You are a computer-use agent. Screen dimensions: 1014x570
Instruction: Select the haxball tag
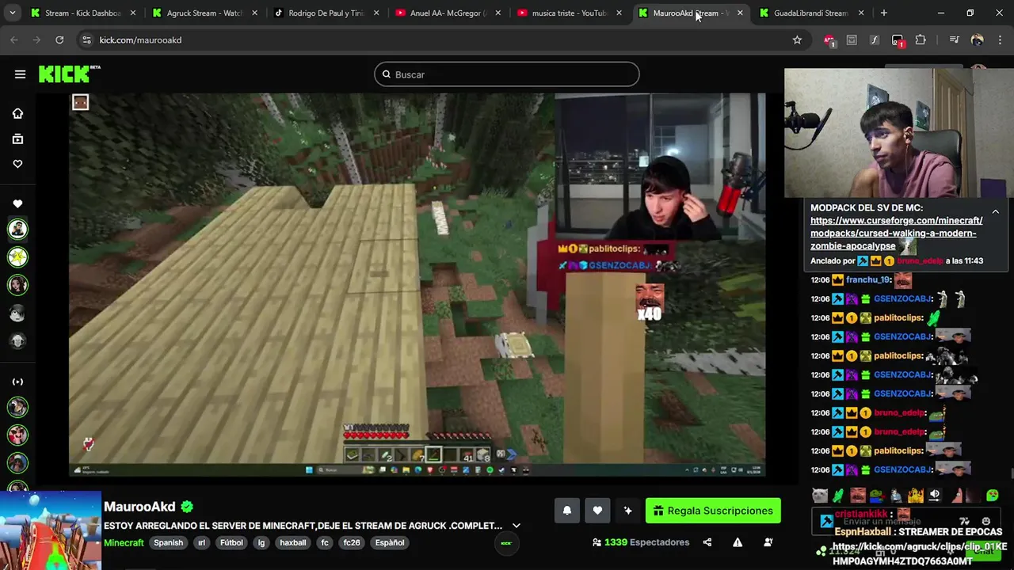(x=292, y=543)
